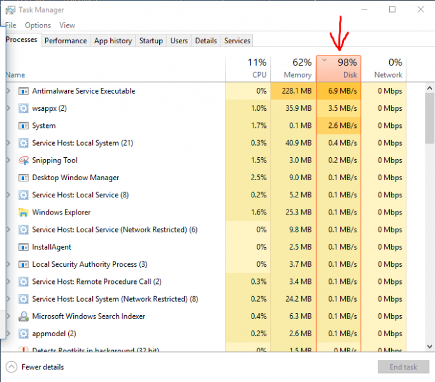Sort processes by the Memory column
Viewport: 435px width, 382px height.
click(x=292, y=69)
